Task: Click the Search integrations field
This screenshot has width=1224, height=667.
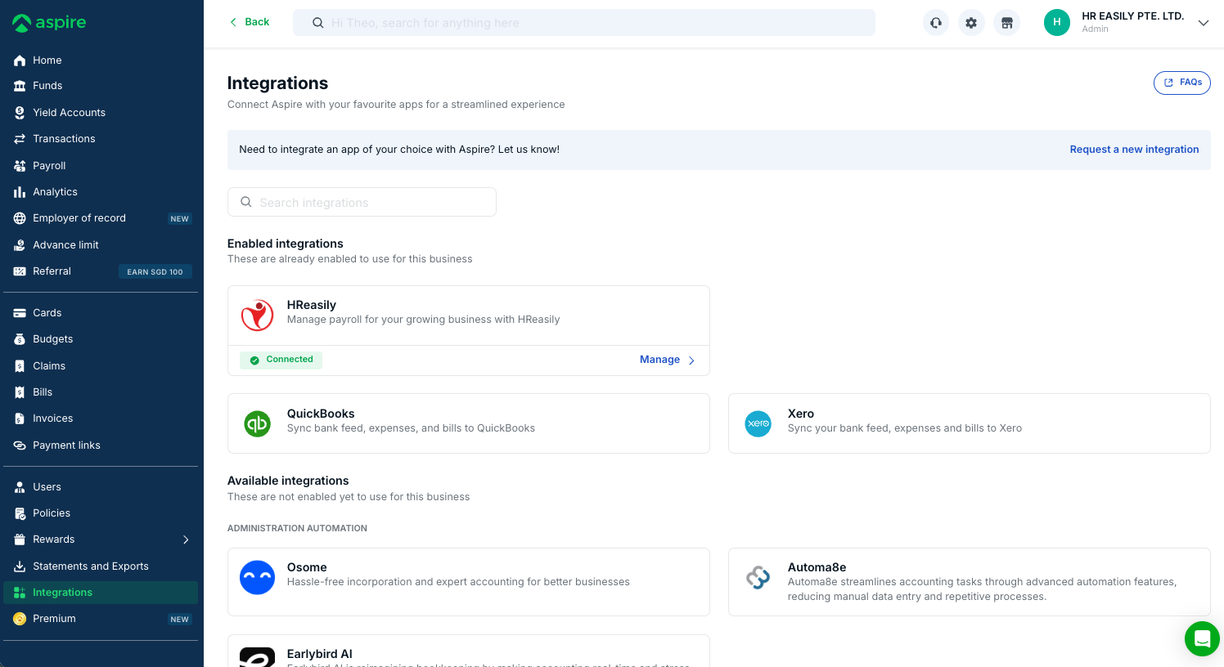Action: click(362, 202)
